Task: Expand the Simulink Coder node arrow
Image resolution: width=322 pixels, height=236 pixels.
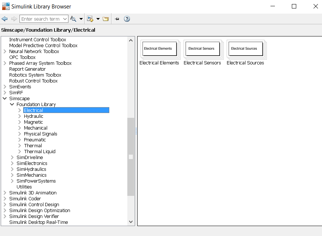Action: pyautogui.click(x=5, y=198)
